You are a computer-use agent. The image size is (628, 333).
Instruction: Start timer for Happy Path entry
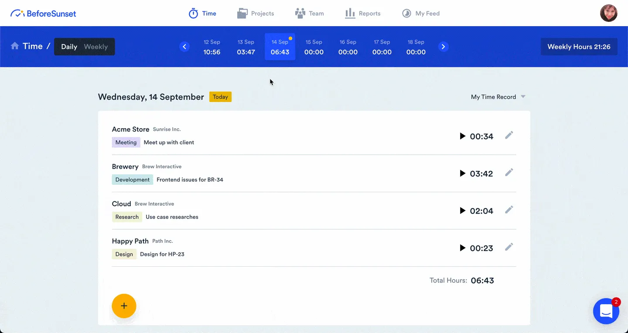click(463, 248)
